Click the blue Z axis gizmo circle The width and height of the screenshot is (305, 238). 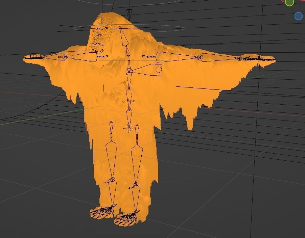(299, 16)
